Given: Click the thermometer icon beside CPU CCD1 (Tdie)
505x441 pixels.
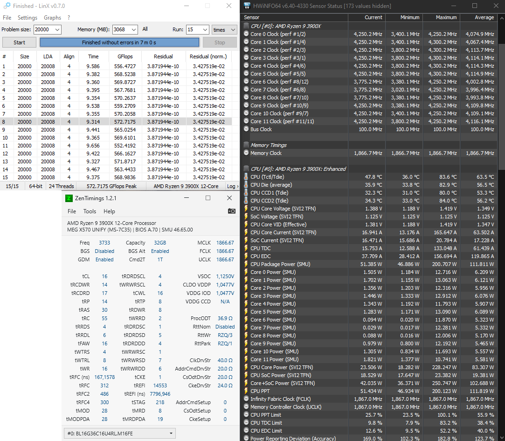Looking at the screenshot, I should 246,193.
